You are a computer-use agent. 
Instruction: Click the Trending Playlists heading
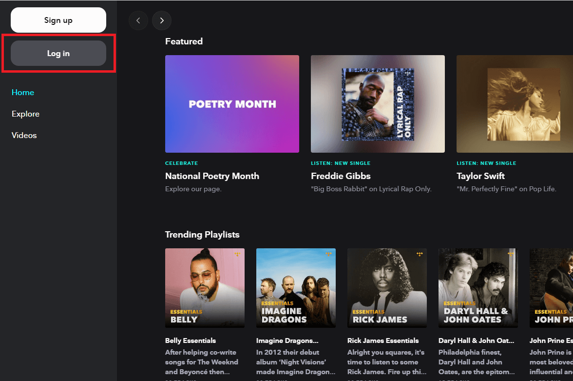(x=202, y=235)
